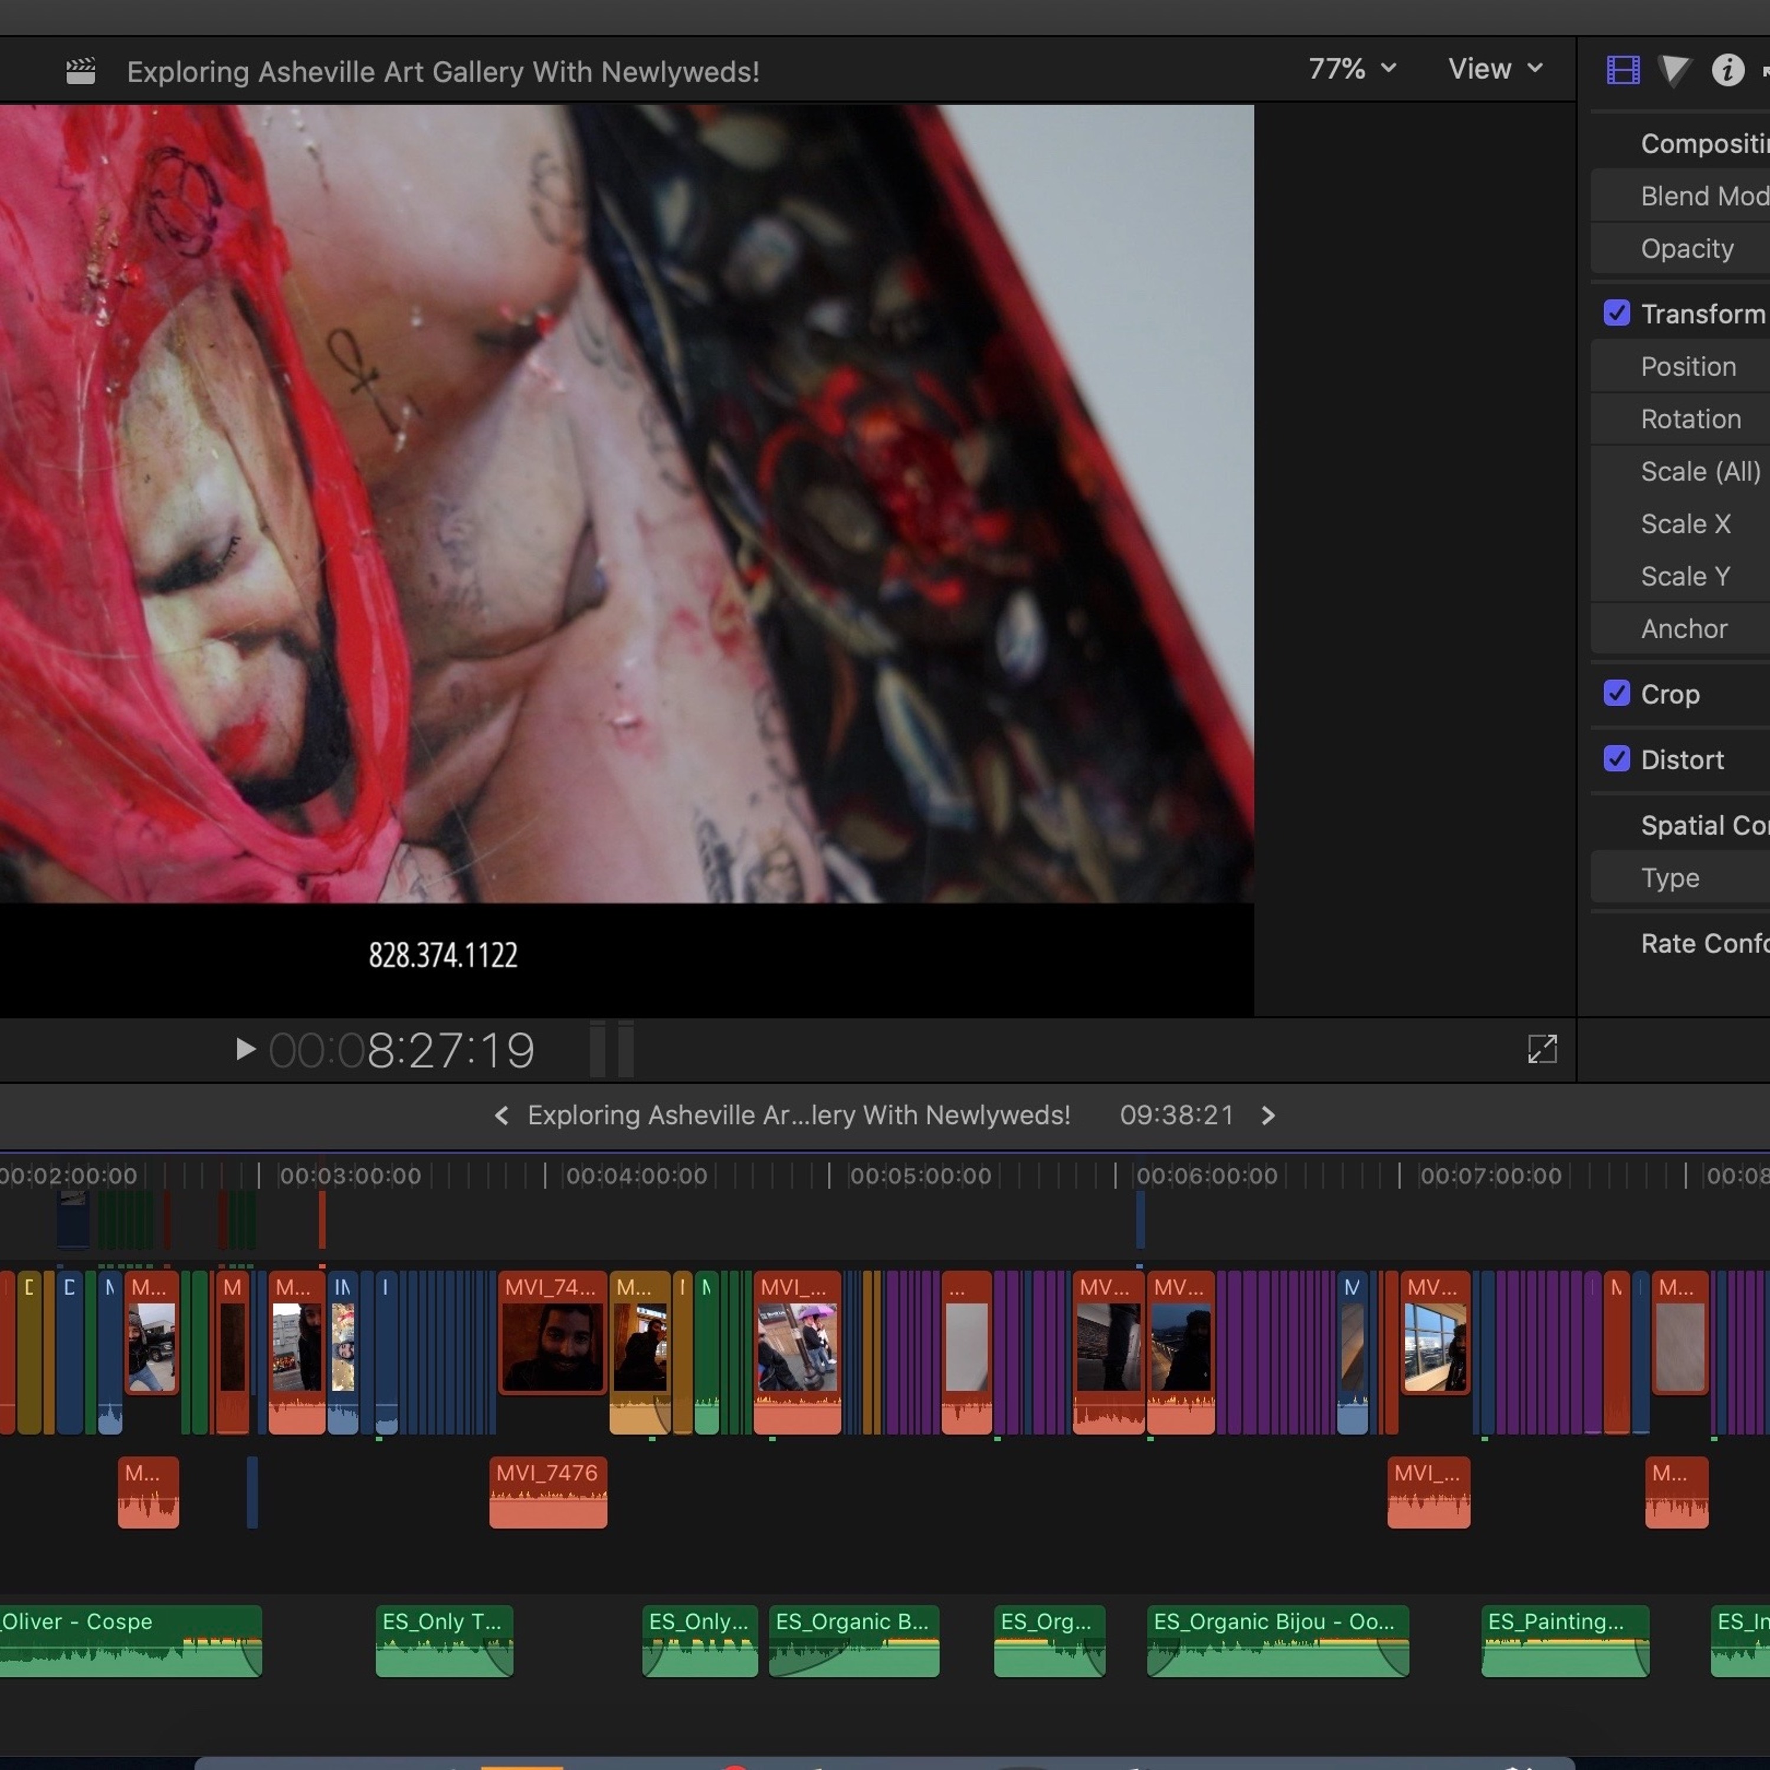Viewport: 1770px width, 1770px height.
Task: Go back in timeline history arrow
Action: [501, 1115]
